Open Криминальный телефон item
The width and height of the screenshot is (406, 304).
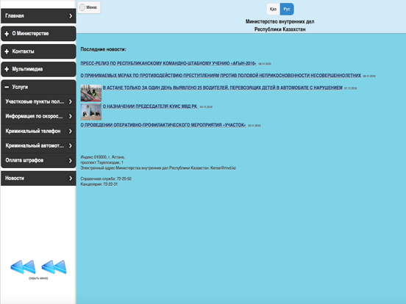click(x=38, y=131)
